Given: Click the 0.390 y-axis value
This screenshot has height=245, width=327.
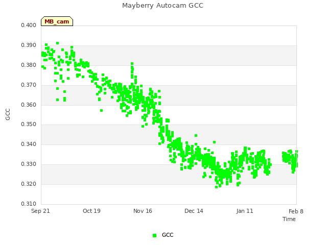Looking at the screenshot, I should (29, 45).
